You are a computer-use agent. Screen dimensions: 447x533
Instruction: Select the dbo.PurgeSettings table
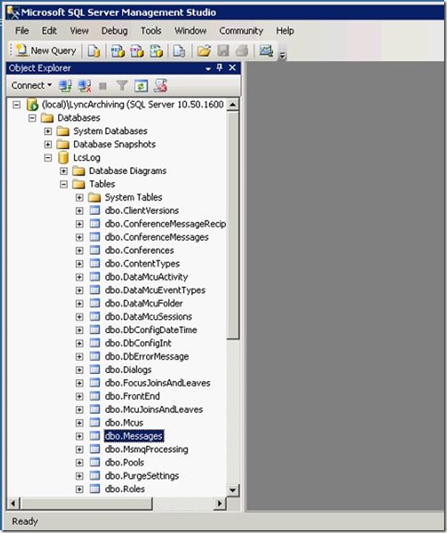[x=142, y=476]
